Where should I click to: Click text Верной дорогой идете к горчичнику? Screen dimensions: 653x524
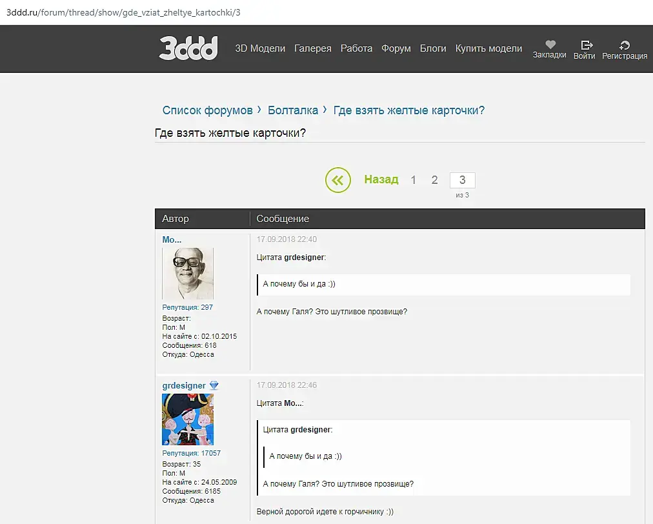tap(325, 512)
